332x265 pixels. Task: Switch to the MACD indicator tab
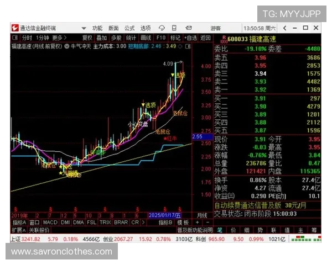point(51,222)
